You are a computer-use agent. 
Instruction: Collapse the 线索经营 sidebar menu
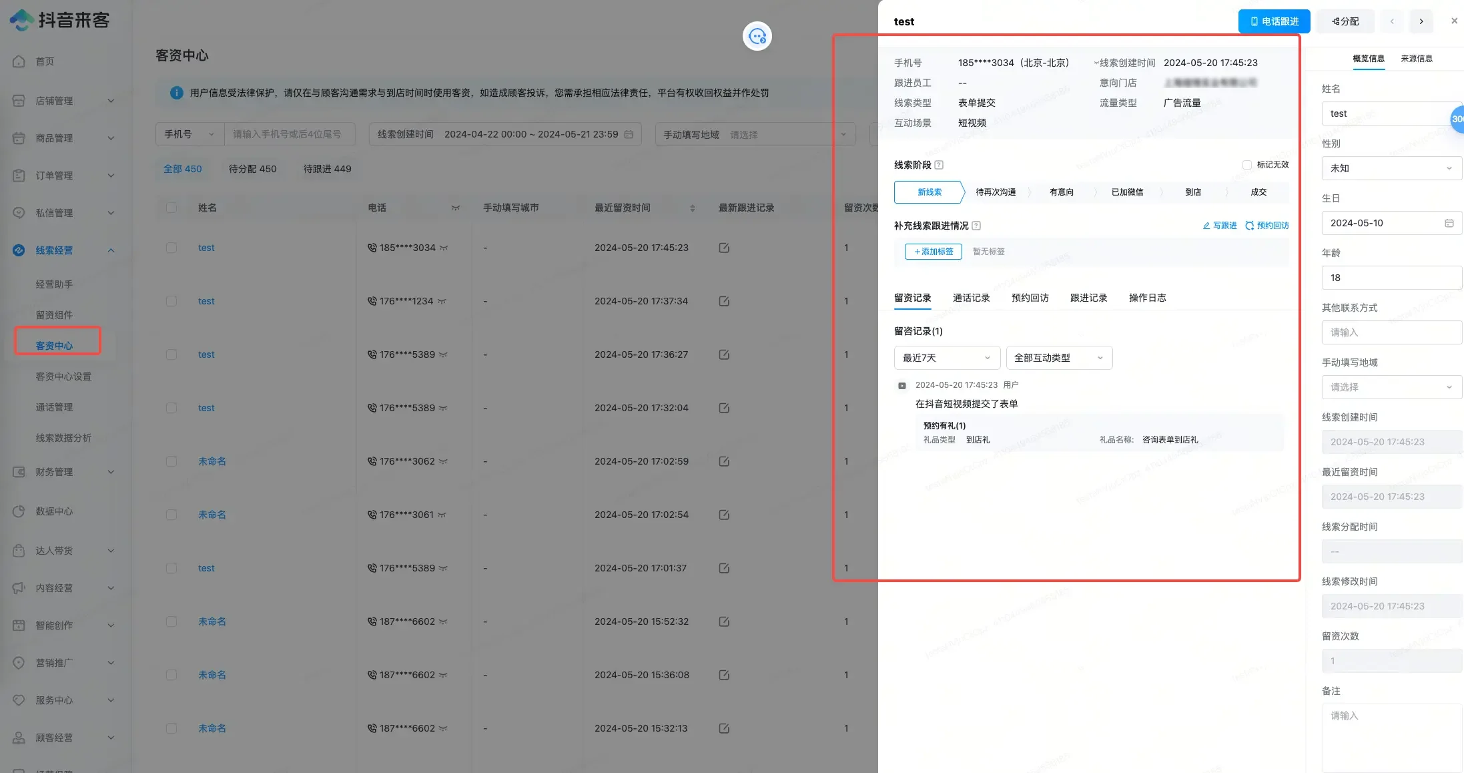click(111, 250)
